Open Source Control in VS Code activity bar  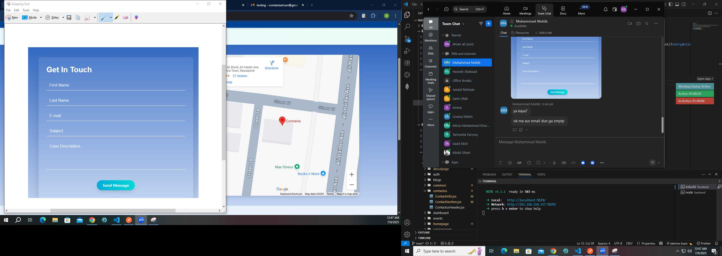[407, 39]
